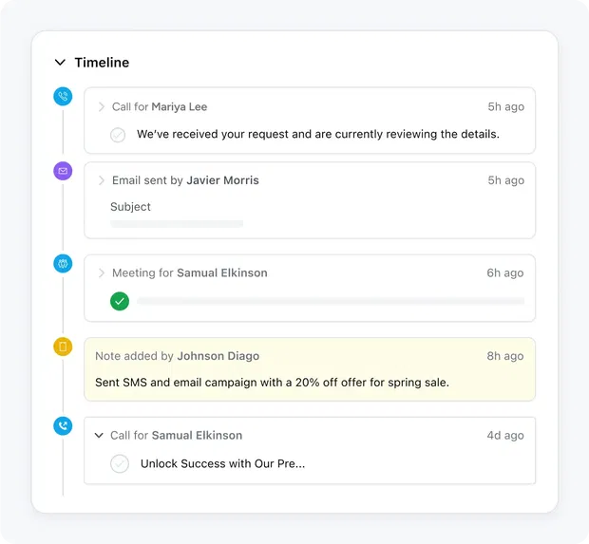Open Javier Morris contact link
Image resolution: width=589 pixels, height=544 pixels.
pyautogui.click(x=222, y=180)
